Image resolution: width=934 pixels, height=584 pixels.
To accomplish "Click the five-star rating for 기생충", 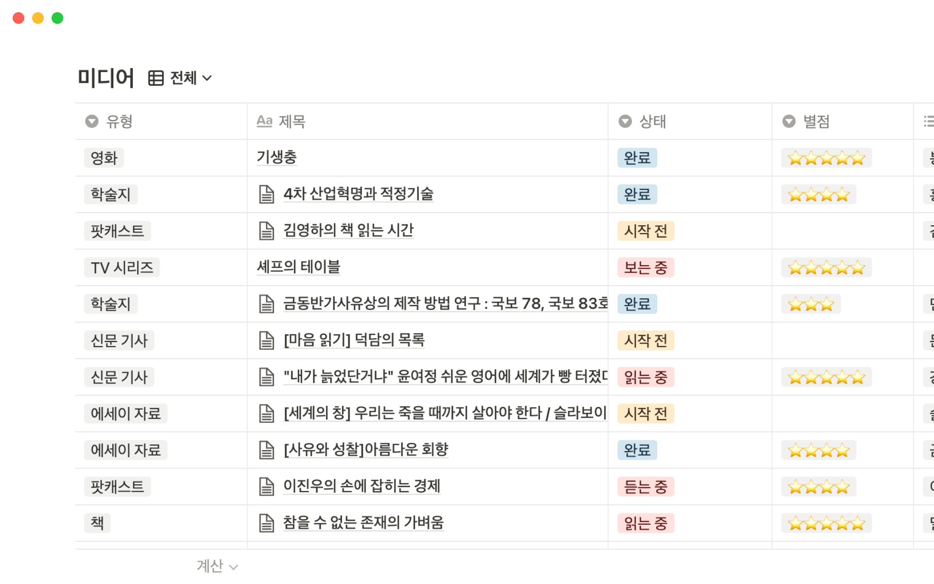I will [826, 158].
